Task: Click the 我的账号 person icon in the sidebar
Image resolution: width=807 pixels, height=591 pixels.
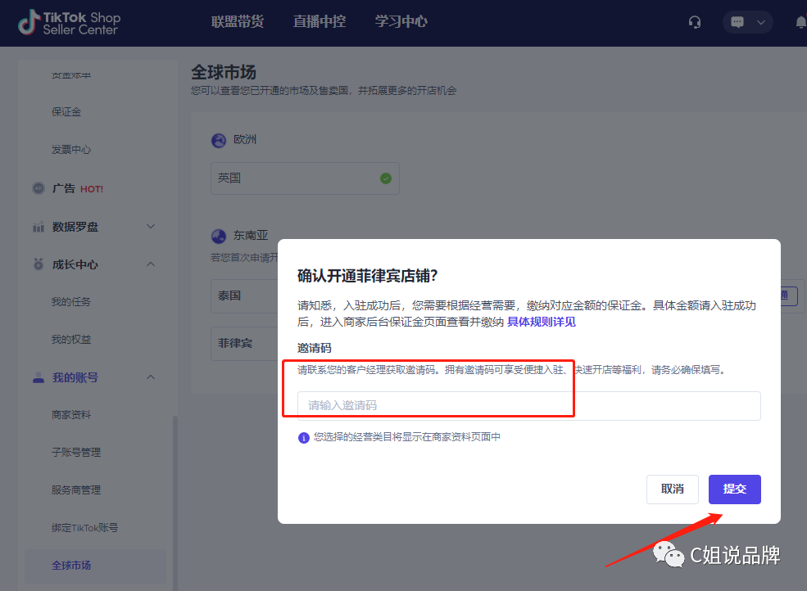Action: pos(39,377)
